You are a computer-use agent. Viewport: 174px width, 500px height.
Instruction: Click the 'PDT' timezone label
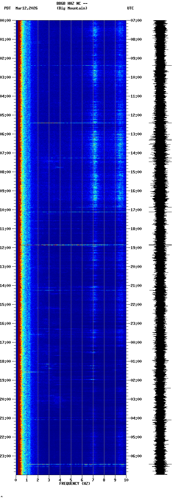tap(7, 8)
